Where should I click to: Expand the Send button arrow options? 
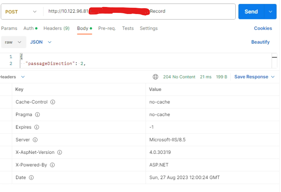pyautogui.click(x=270, y=12)
